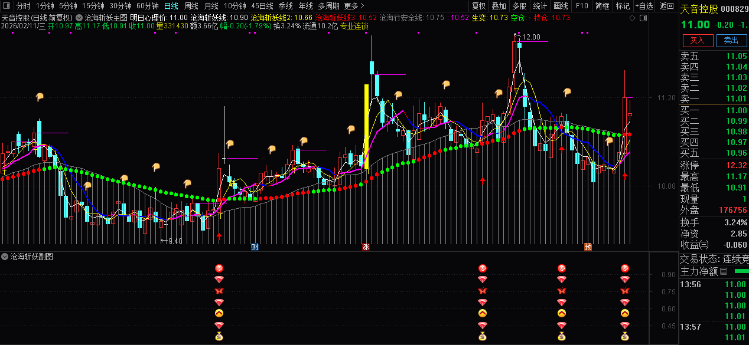Expand the 更多 period options

click(354, 6)
